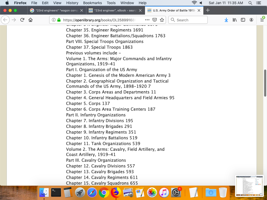
Task: Reload the current page
Action: click(22, 20)
